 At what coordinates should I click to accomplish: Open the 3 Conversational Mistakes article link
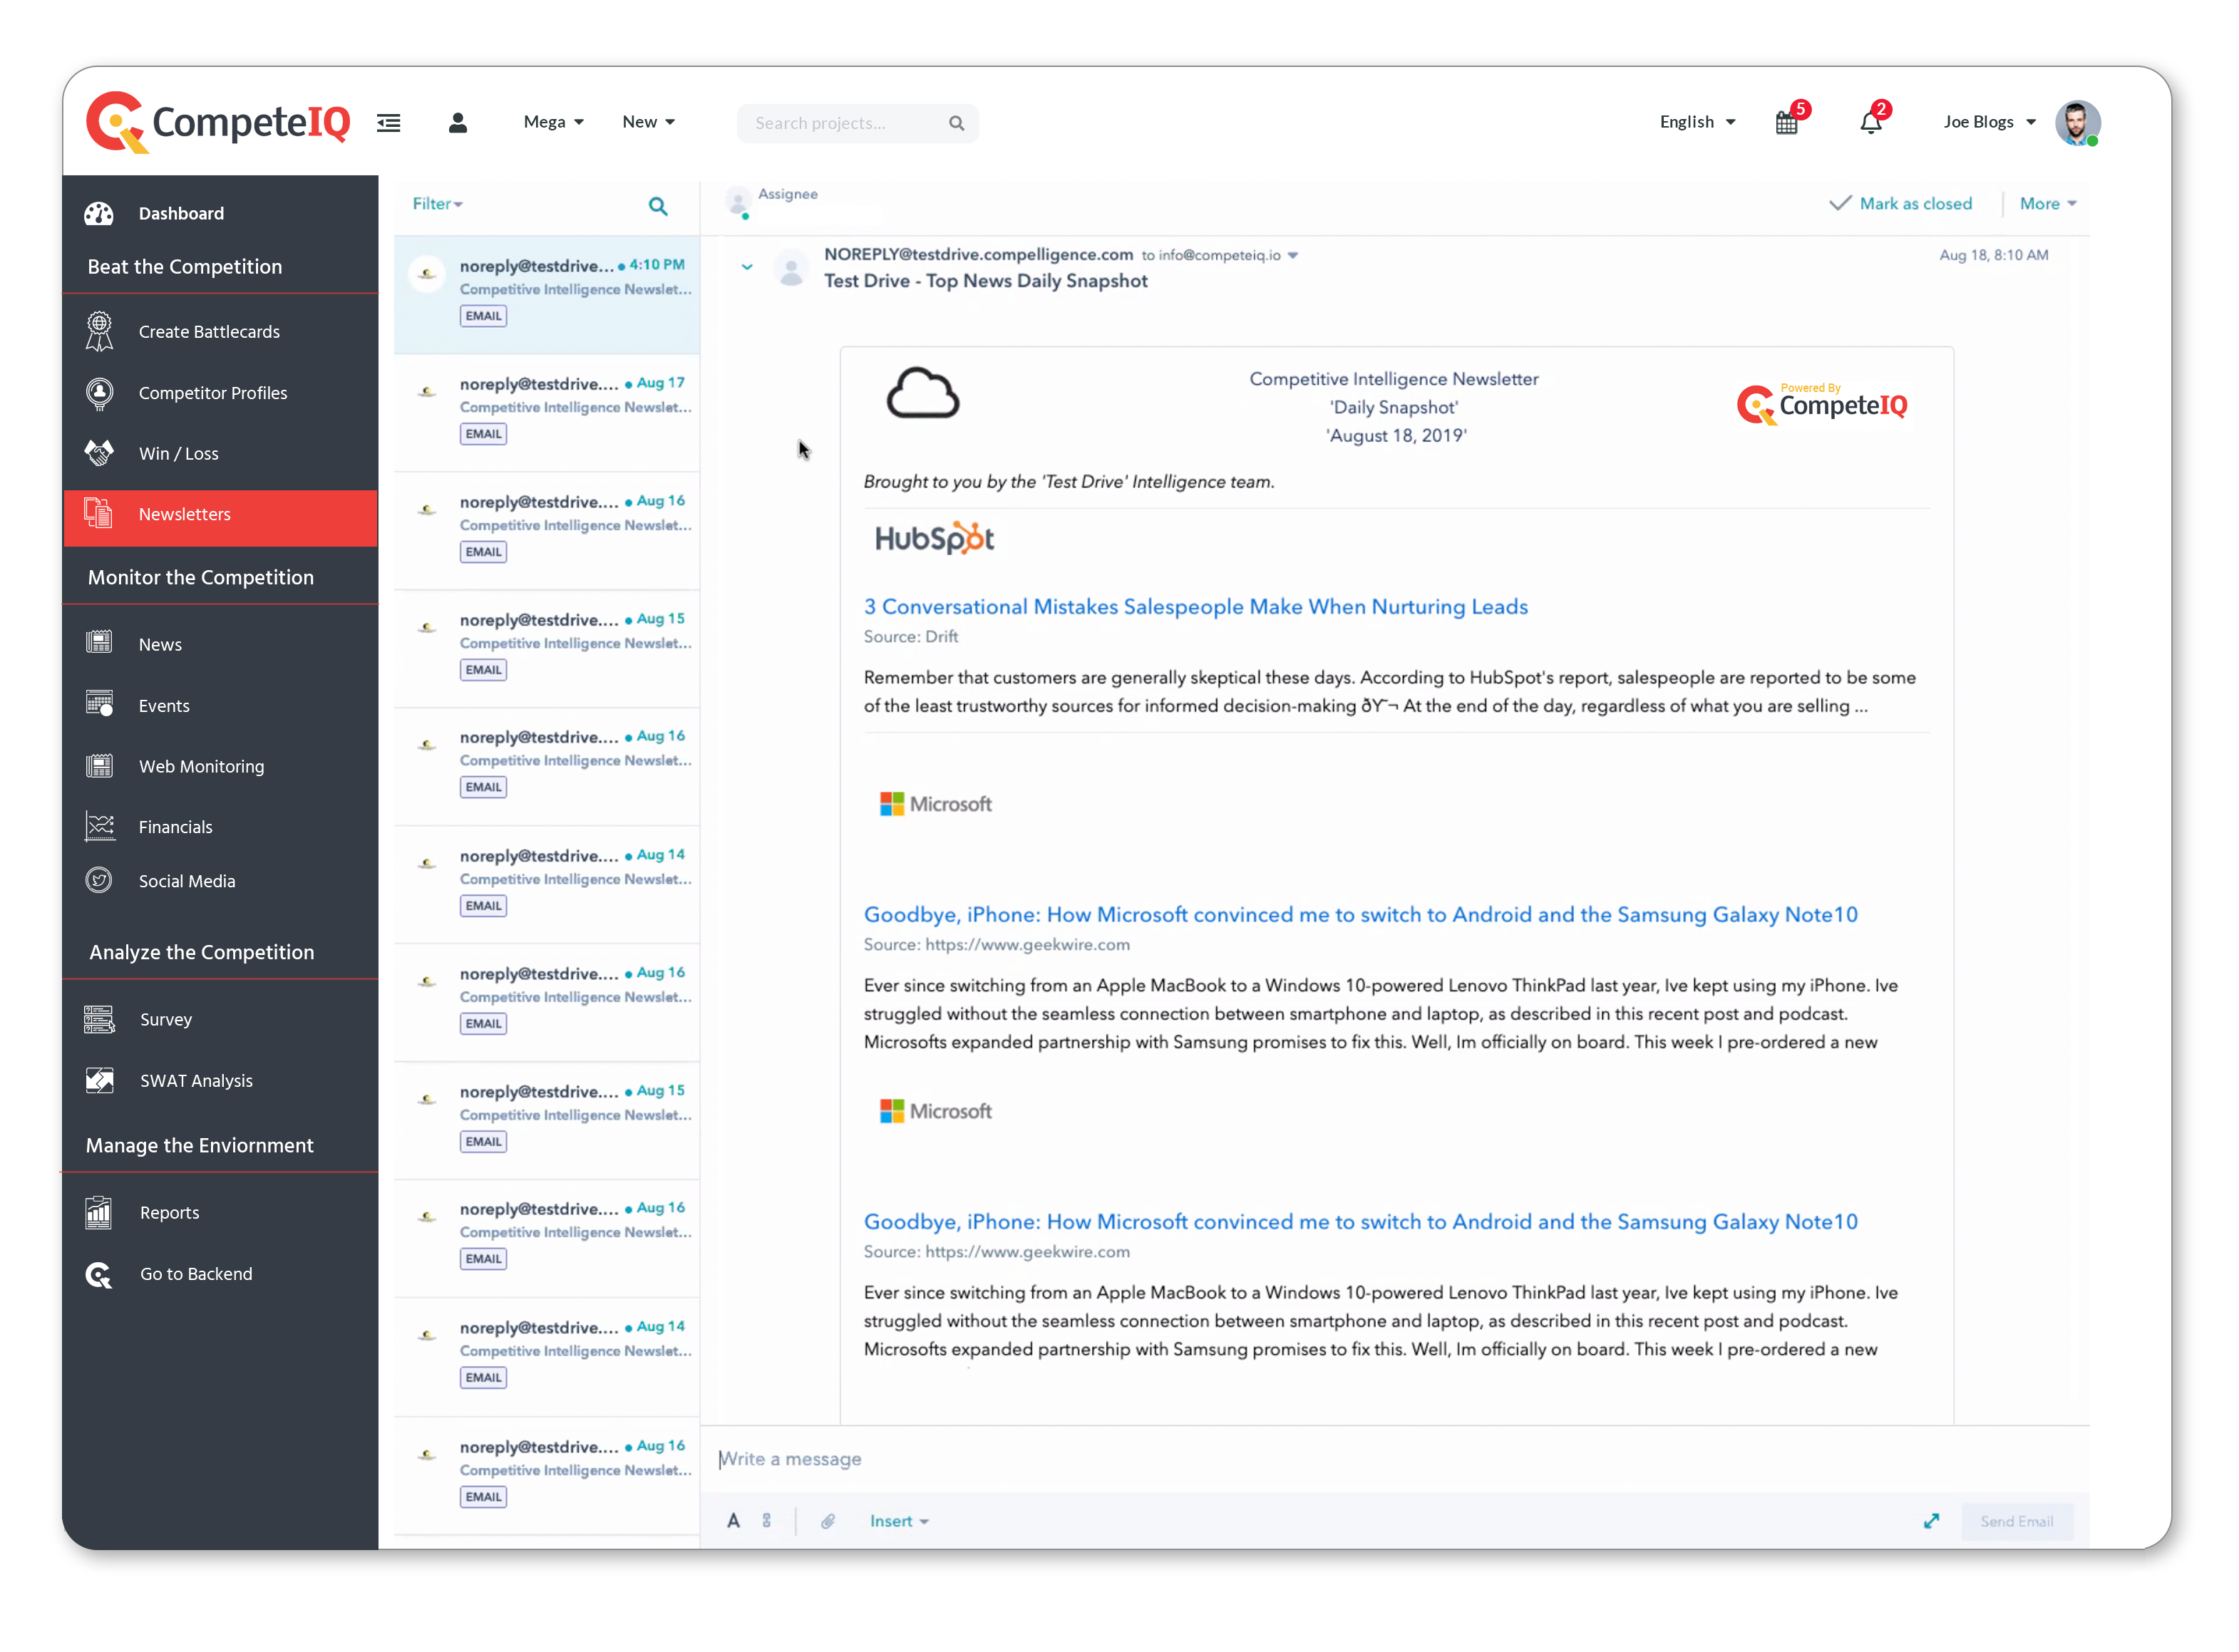pyautogui.click(x=1195, y=606)
